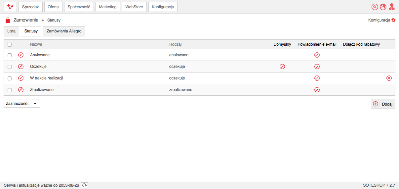
Task: Check the Oczekuje row checkbox
Action: (10, 67)
